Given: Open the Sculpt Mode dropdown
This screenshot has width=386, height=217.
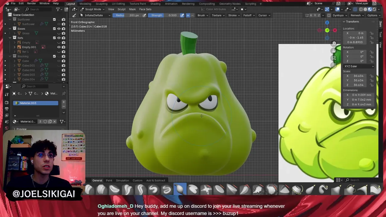Looking at the screenshot, I should [x=92, y=9].
